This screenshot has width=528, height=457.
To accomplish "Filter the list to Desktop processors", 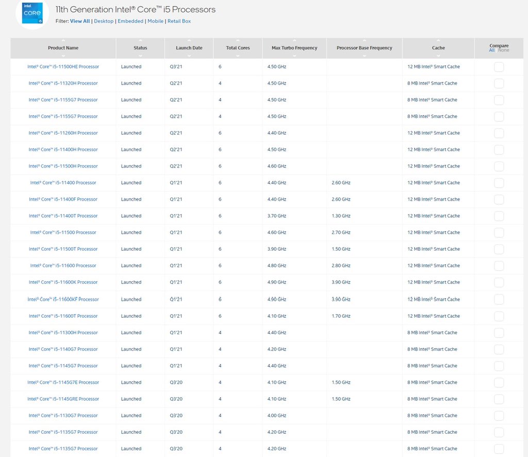I will click(x=104, y=21).
